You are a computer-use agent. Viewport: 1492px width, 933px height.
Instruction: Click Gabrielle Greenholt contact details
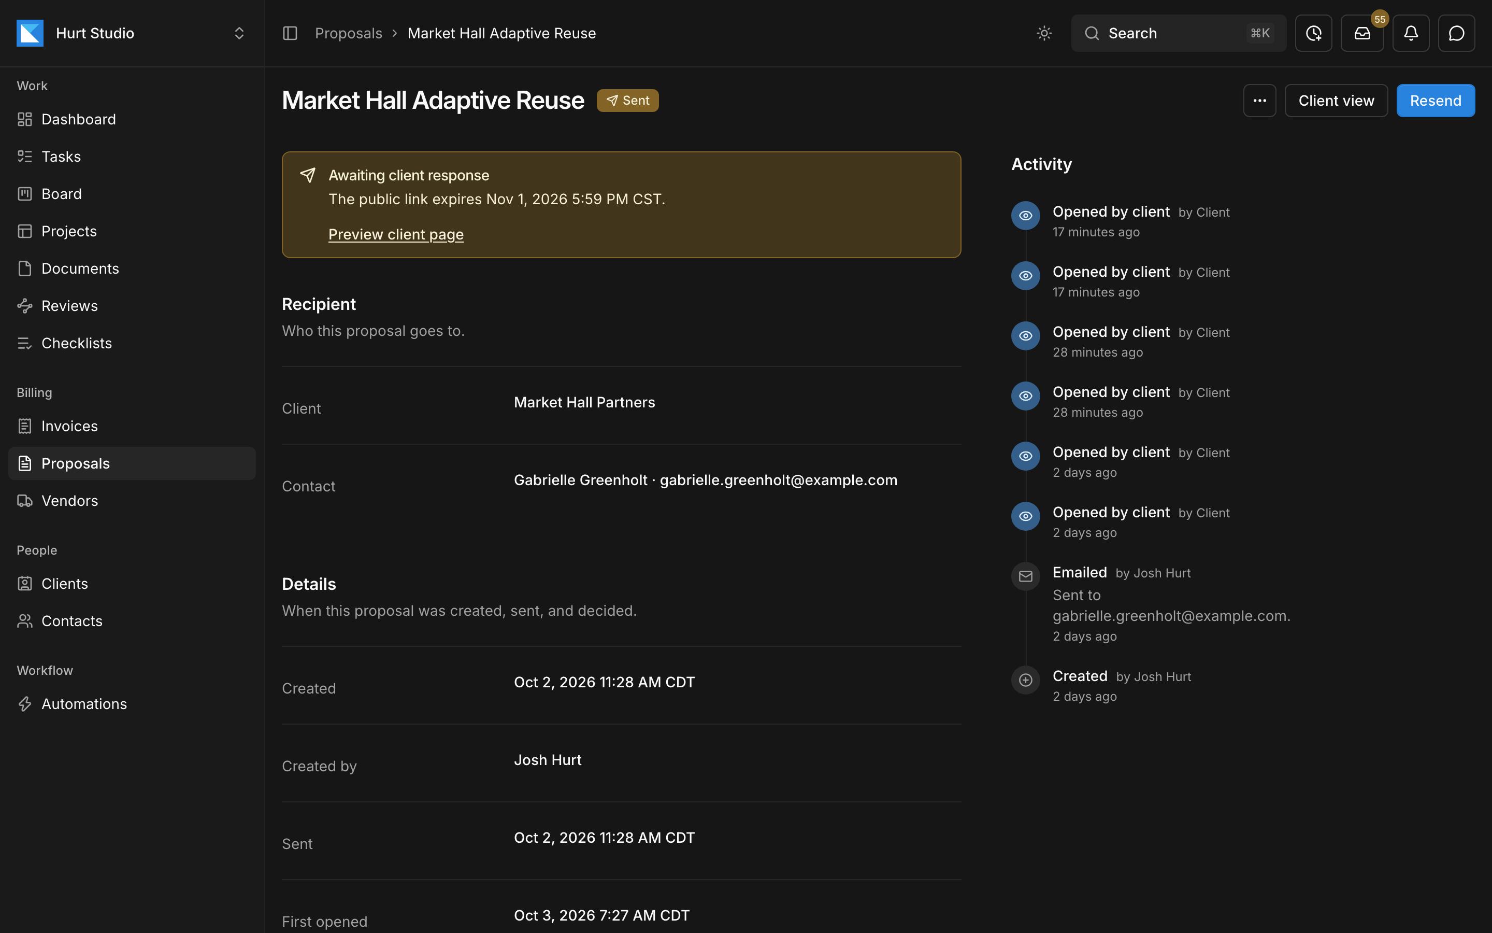click(705, 480)
